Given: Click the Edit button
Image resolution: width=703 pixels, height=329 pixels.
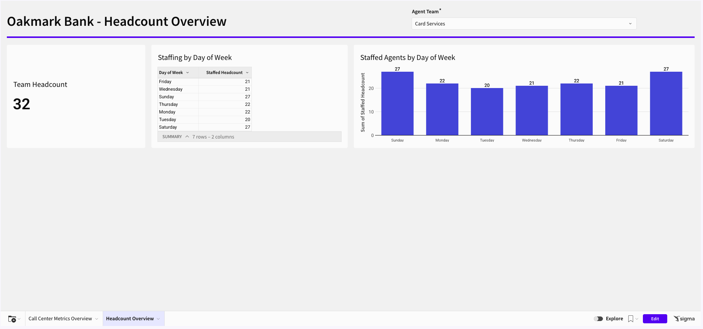Looking at the screenshot, I should click(655, 319).
